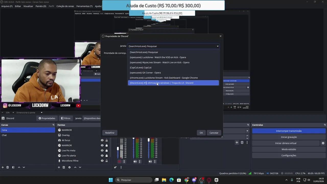Click Redefinir in Discord properties dialog
327x184 pixels.
(x=110, y=133)
